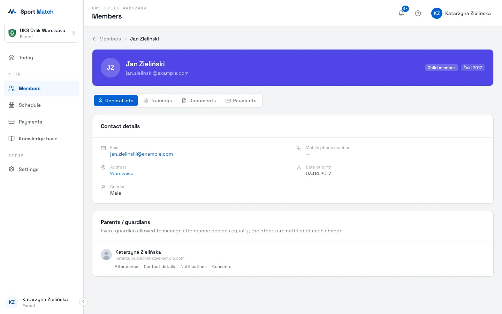Click the Members breadcrumb link
This screenshot has height=314, width=502.
click(110, 39)
